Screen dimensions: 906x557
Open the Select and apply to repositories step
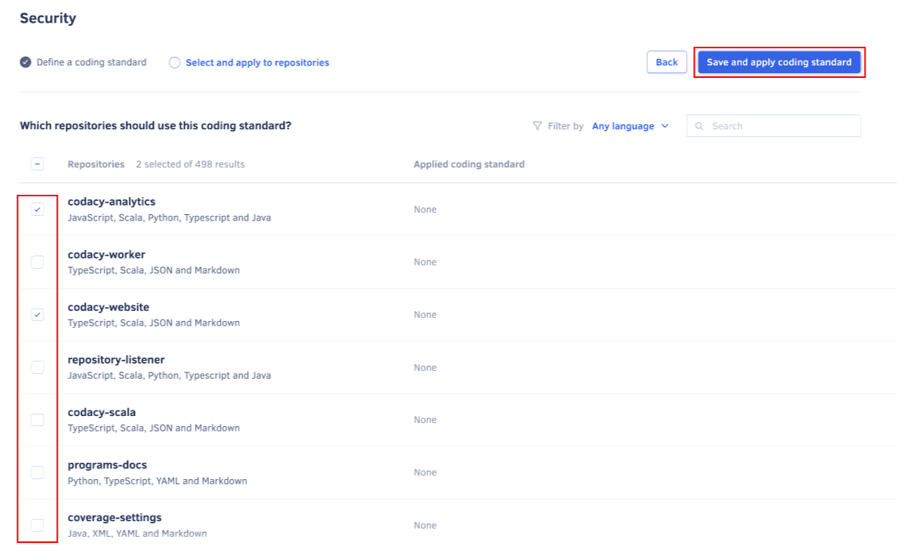tap(254, 62)
